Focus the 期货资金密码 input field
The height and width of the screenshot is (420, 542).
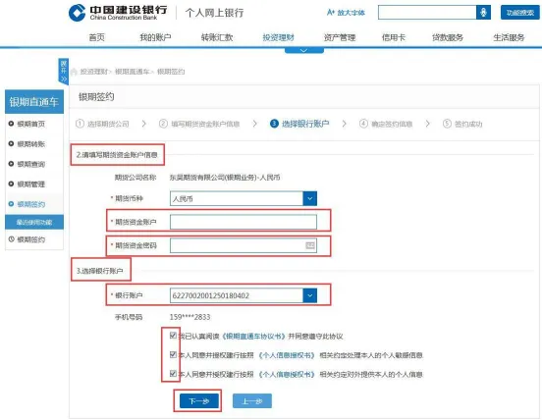(244, 245)
